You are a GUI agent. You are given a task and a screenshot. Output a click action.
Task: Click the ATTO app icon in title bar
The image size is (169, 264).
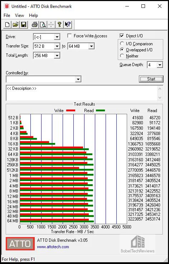[7, 6]
